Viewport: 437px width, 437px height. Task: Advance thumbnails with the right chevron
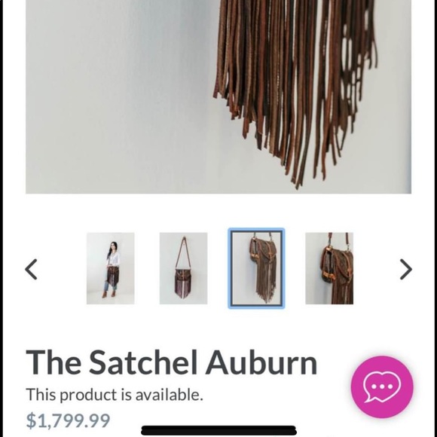pyautogui.click(x=406, y=269)
